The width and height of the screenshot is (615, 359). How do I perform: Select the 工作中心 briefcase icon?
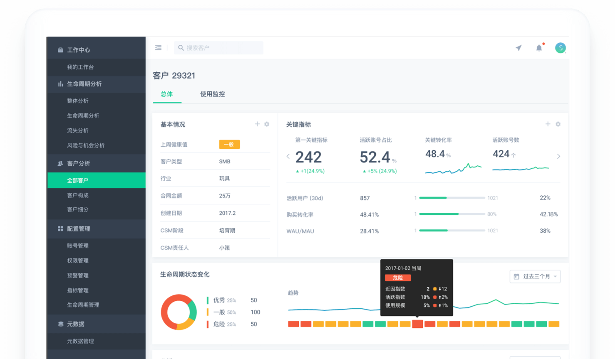click(x=60, y=49)
